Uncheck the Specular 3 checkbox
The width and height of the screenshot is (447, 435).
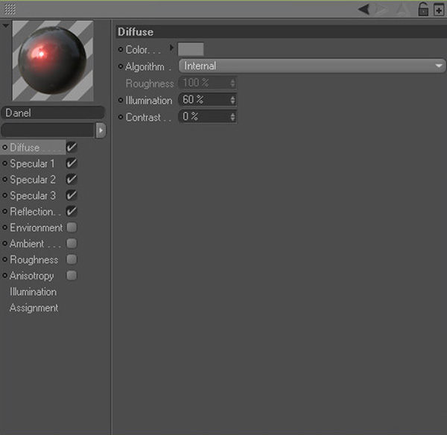click(72, 195)
